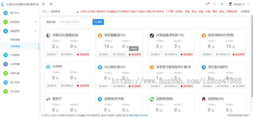This screenshot has height=119, width=253.
Task: Click the 搜索 search button
Action: pos(98,22)
